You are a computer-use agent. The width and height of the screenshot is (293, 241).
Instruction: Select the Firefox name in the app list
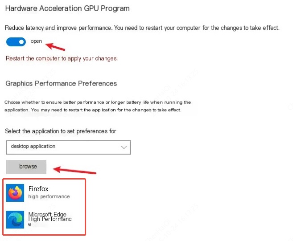click(38, 189)
